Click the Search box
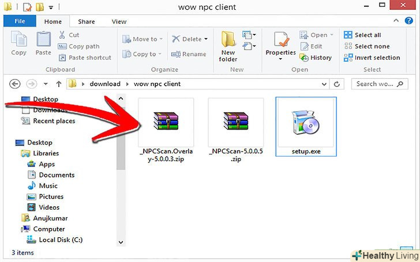 coord(380,84)
